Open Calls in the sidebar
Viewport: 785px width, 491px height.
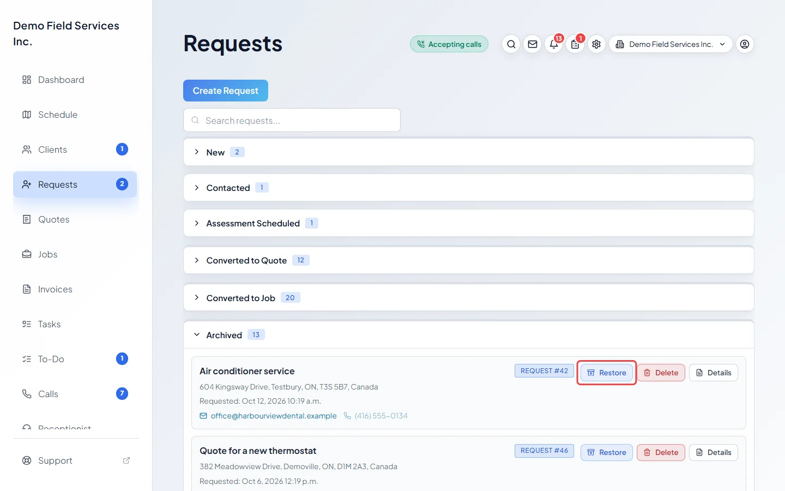pyautogui.click(x=75, y=394)
